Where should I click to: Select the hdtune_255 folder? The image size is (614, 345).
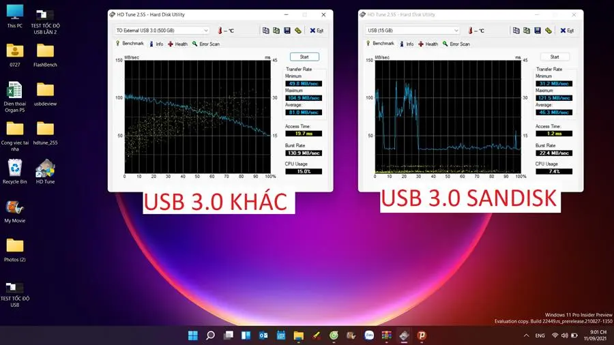46,133
